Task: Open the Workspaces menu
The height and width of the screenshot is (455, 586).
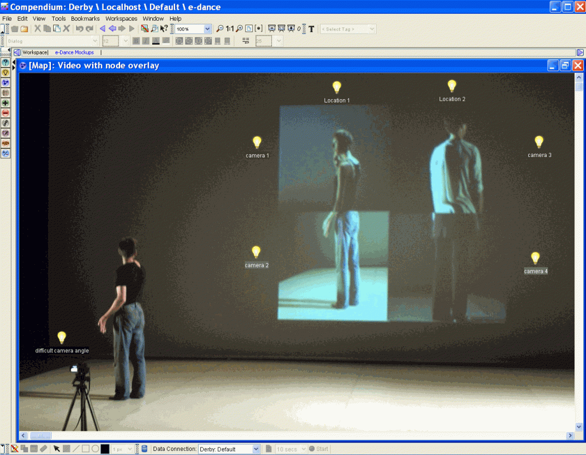Action: [121, 18]
